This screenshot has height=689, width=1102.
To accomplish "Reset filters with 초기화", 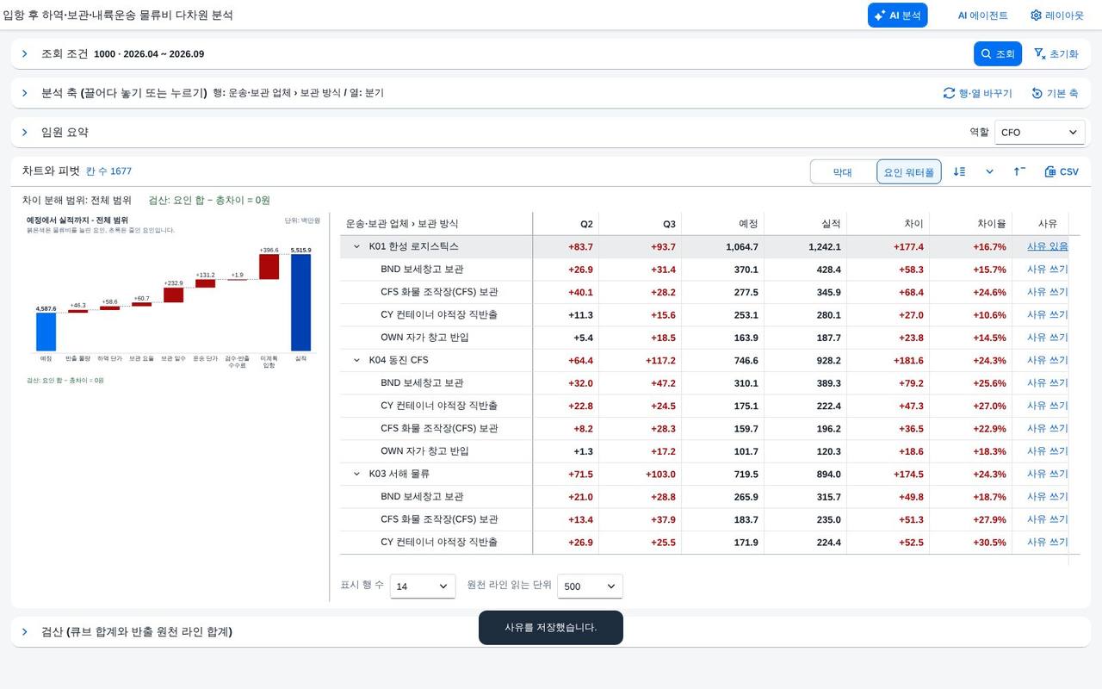I will 1056,53.
